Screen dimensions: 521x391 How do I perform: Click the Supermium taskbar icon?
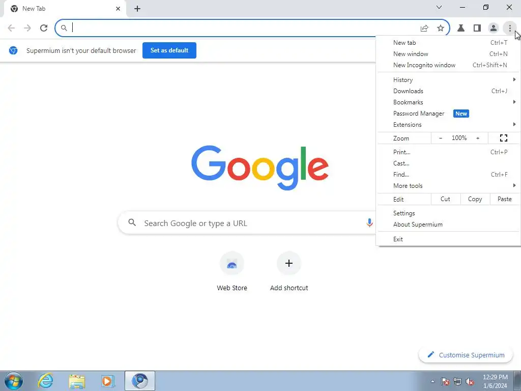(140, 381)
